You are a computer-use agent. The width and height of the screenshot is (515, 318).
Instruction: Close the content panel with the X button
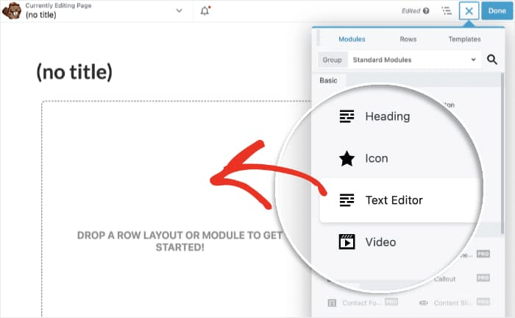pos(469,11)
